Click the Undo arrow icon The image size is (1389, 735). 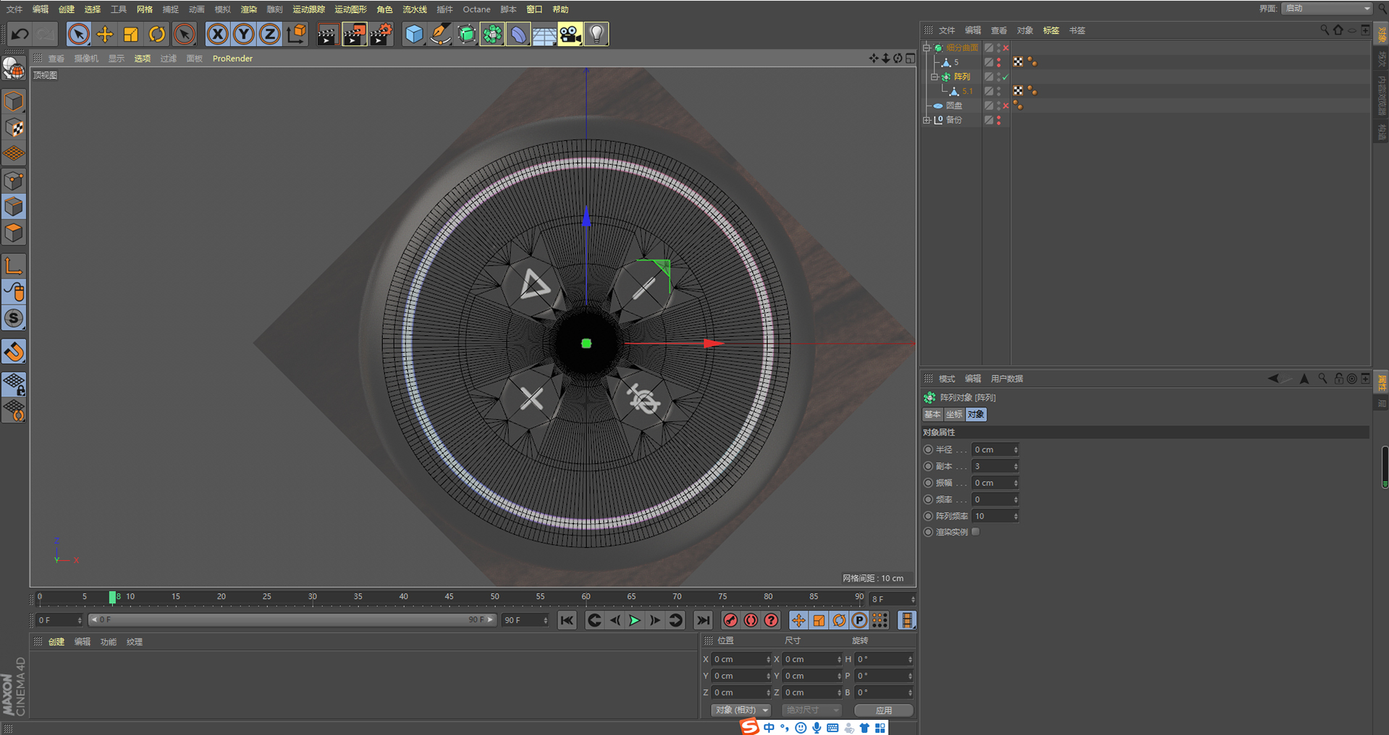point(20,34)
